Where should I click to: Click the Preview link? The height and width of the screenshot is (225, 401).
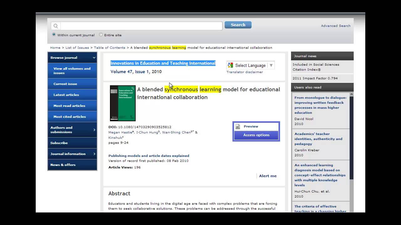pos(251,127)
